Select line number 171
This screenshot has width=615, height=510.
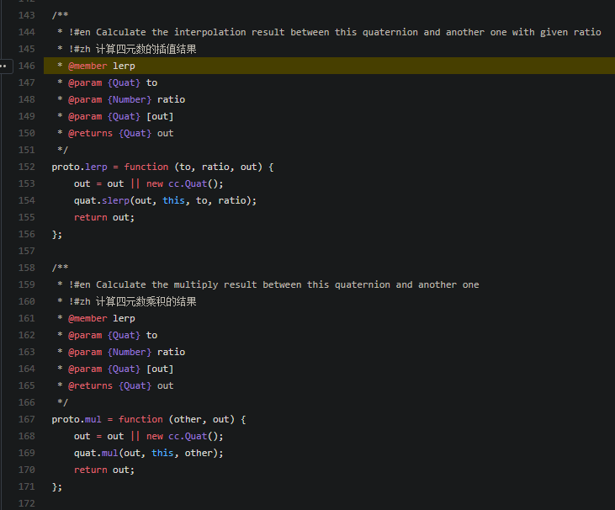coord(28,486)
